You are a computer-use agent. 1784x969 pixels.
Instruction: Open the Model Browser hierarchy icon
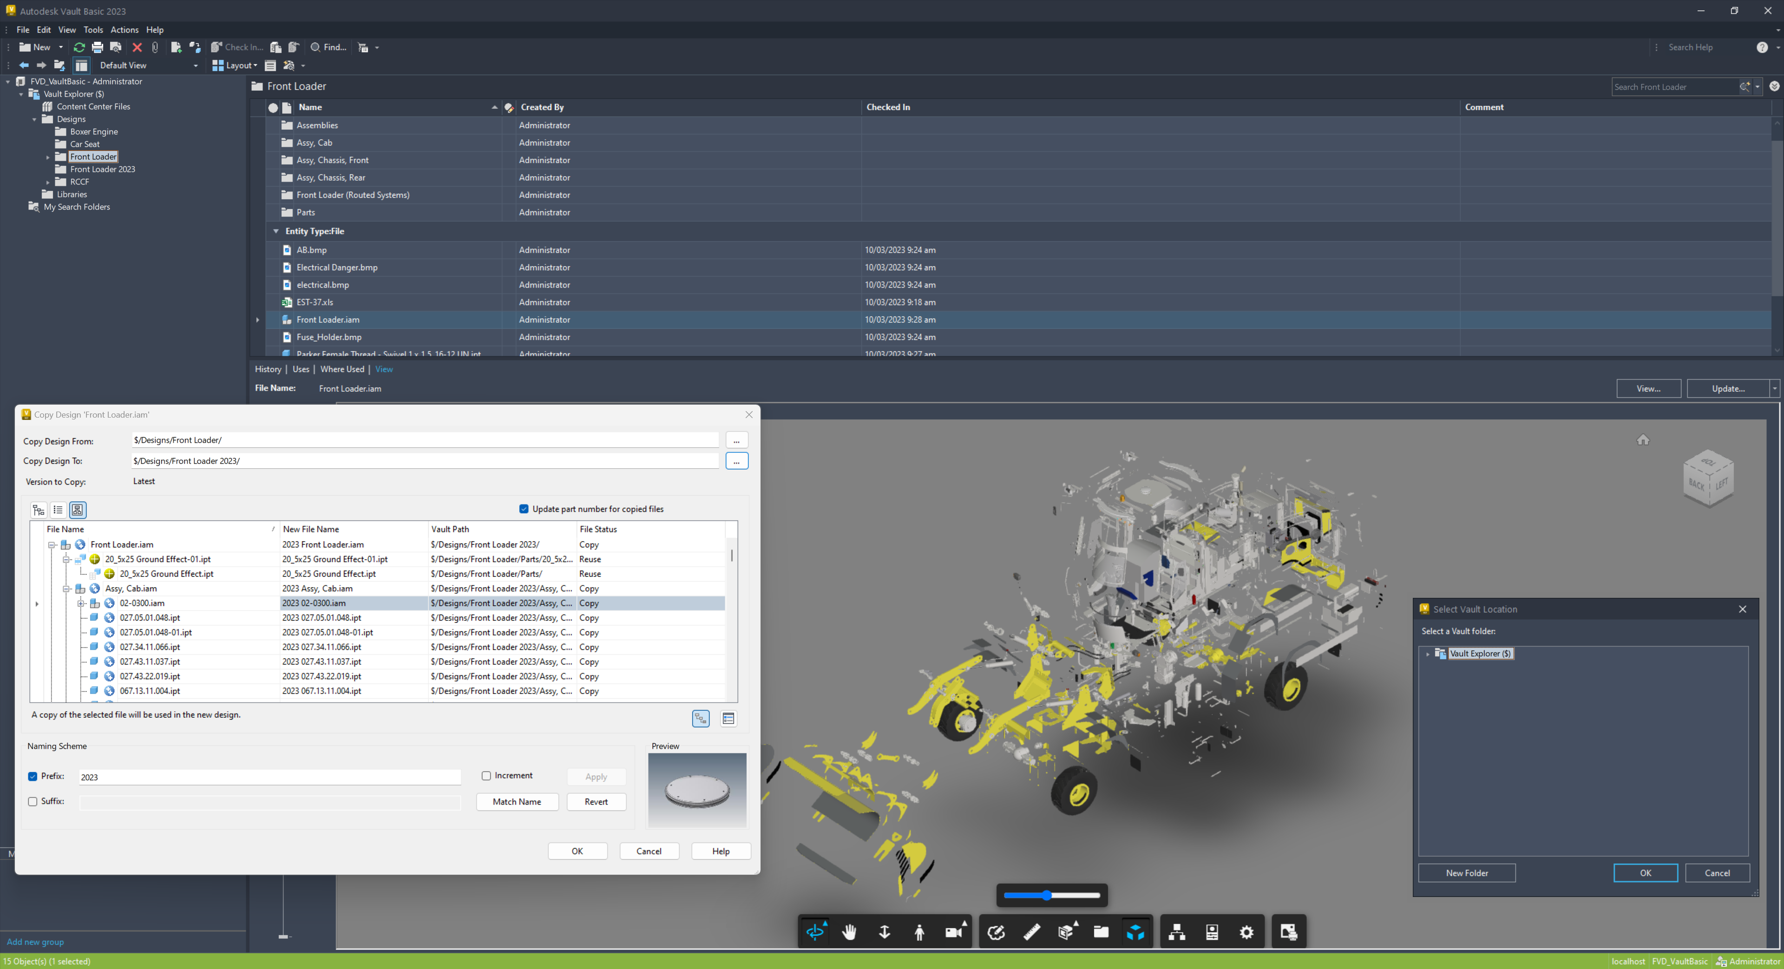pyautogui.click(x=1177, y=931)
